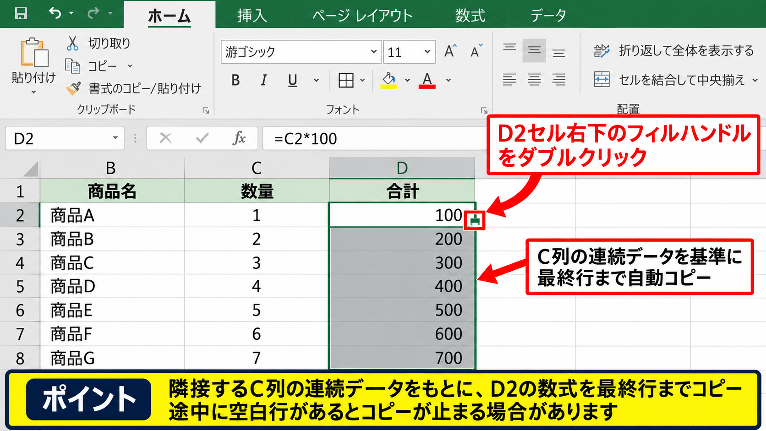Click the 商品名 header cell
766x431 pixels.
[112, 191]
